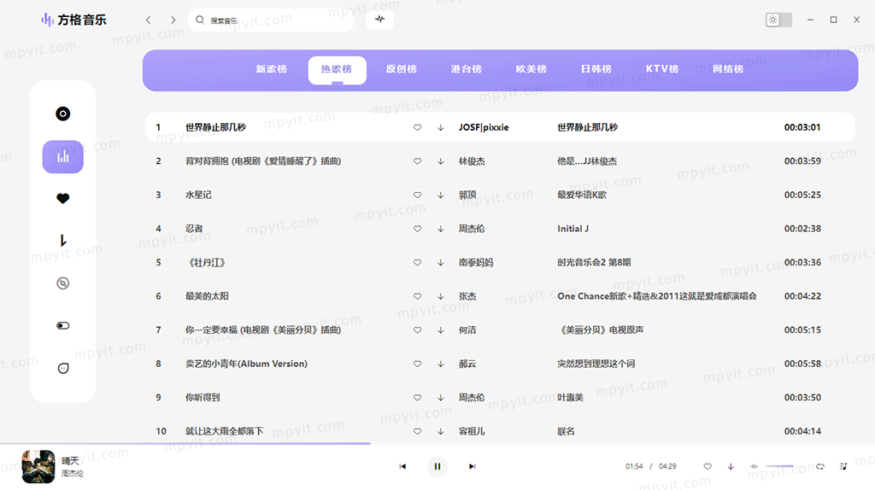875x490 pixels.
Task: Favorite the song 你一定要幸福
Action: (417, 330)
